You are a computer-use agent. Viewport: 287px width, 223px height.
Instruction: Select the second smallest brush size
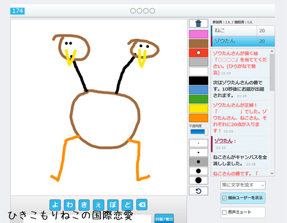click(199, 153)
